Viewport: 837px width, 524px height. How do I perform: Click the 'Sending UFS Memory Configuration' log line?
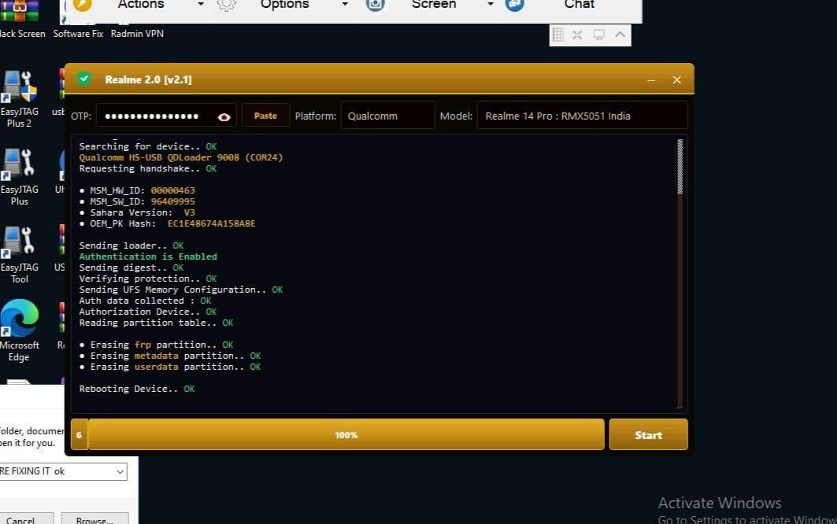tap(181, 290)
